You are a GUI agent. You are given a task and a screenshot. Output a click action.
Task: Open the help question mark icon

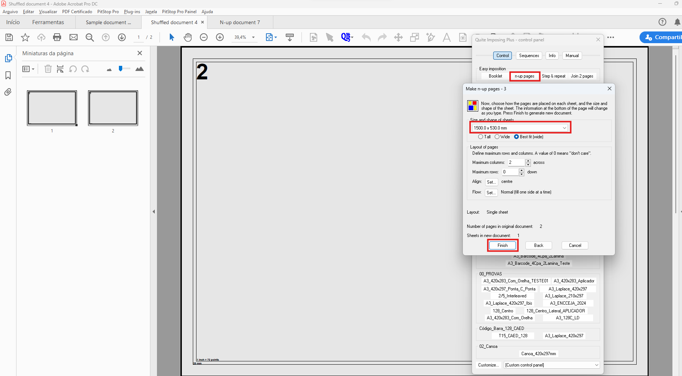662,22
